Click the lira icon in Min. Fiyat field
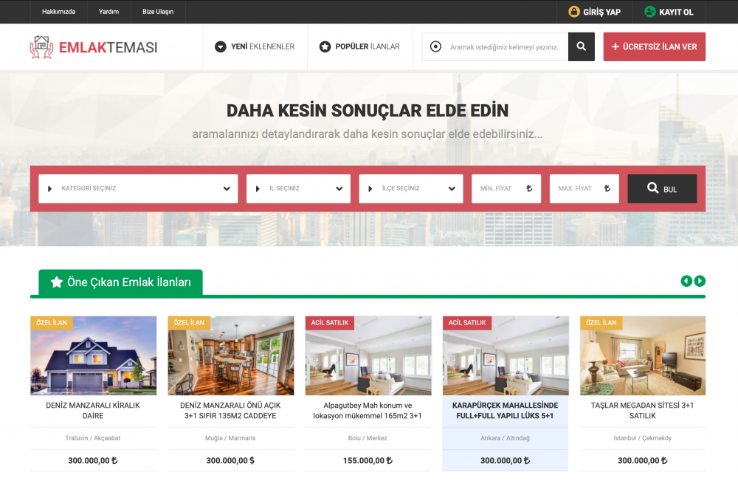 529,188
